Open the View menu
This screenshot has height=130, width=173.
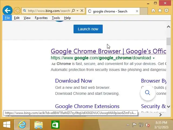click(27, 18)
